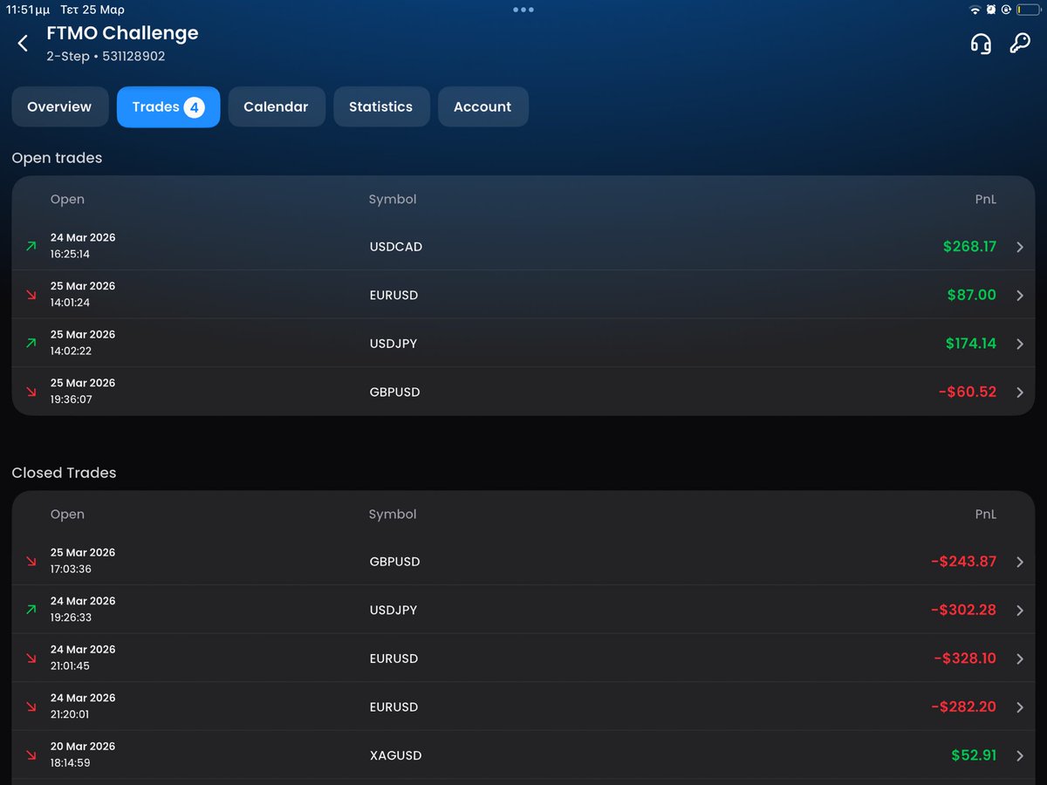1047x785 pixels.
Task: Expand open GBPUSD -$60.52 trade chevron
Action: coord(1020,392)
